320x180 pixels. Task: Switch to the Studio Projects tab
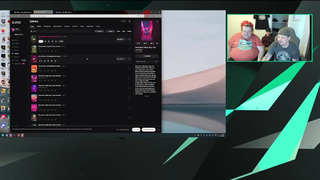coord(57,26)
